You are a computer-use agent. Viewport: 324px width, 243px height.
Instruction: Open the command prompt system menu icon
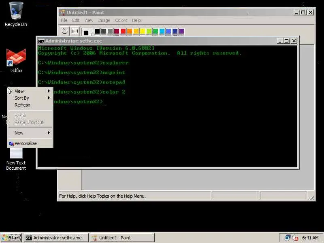tap(41, 41)
